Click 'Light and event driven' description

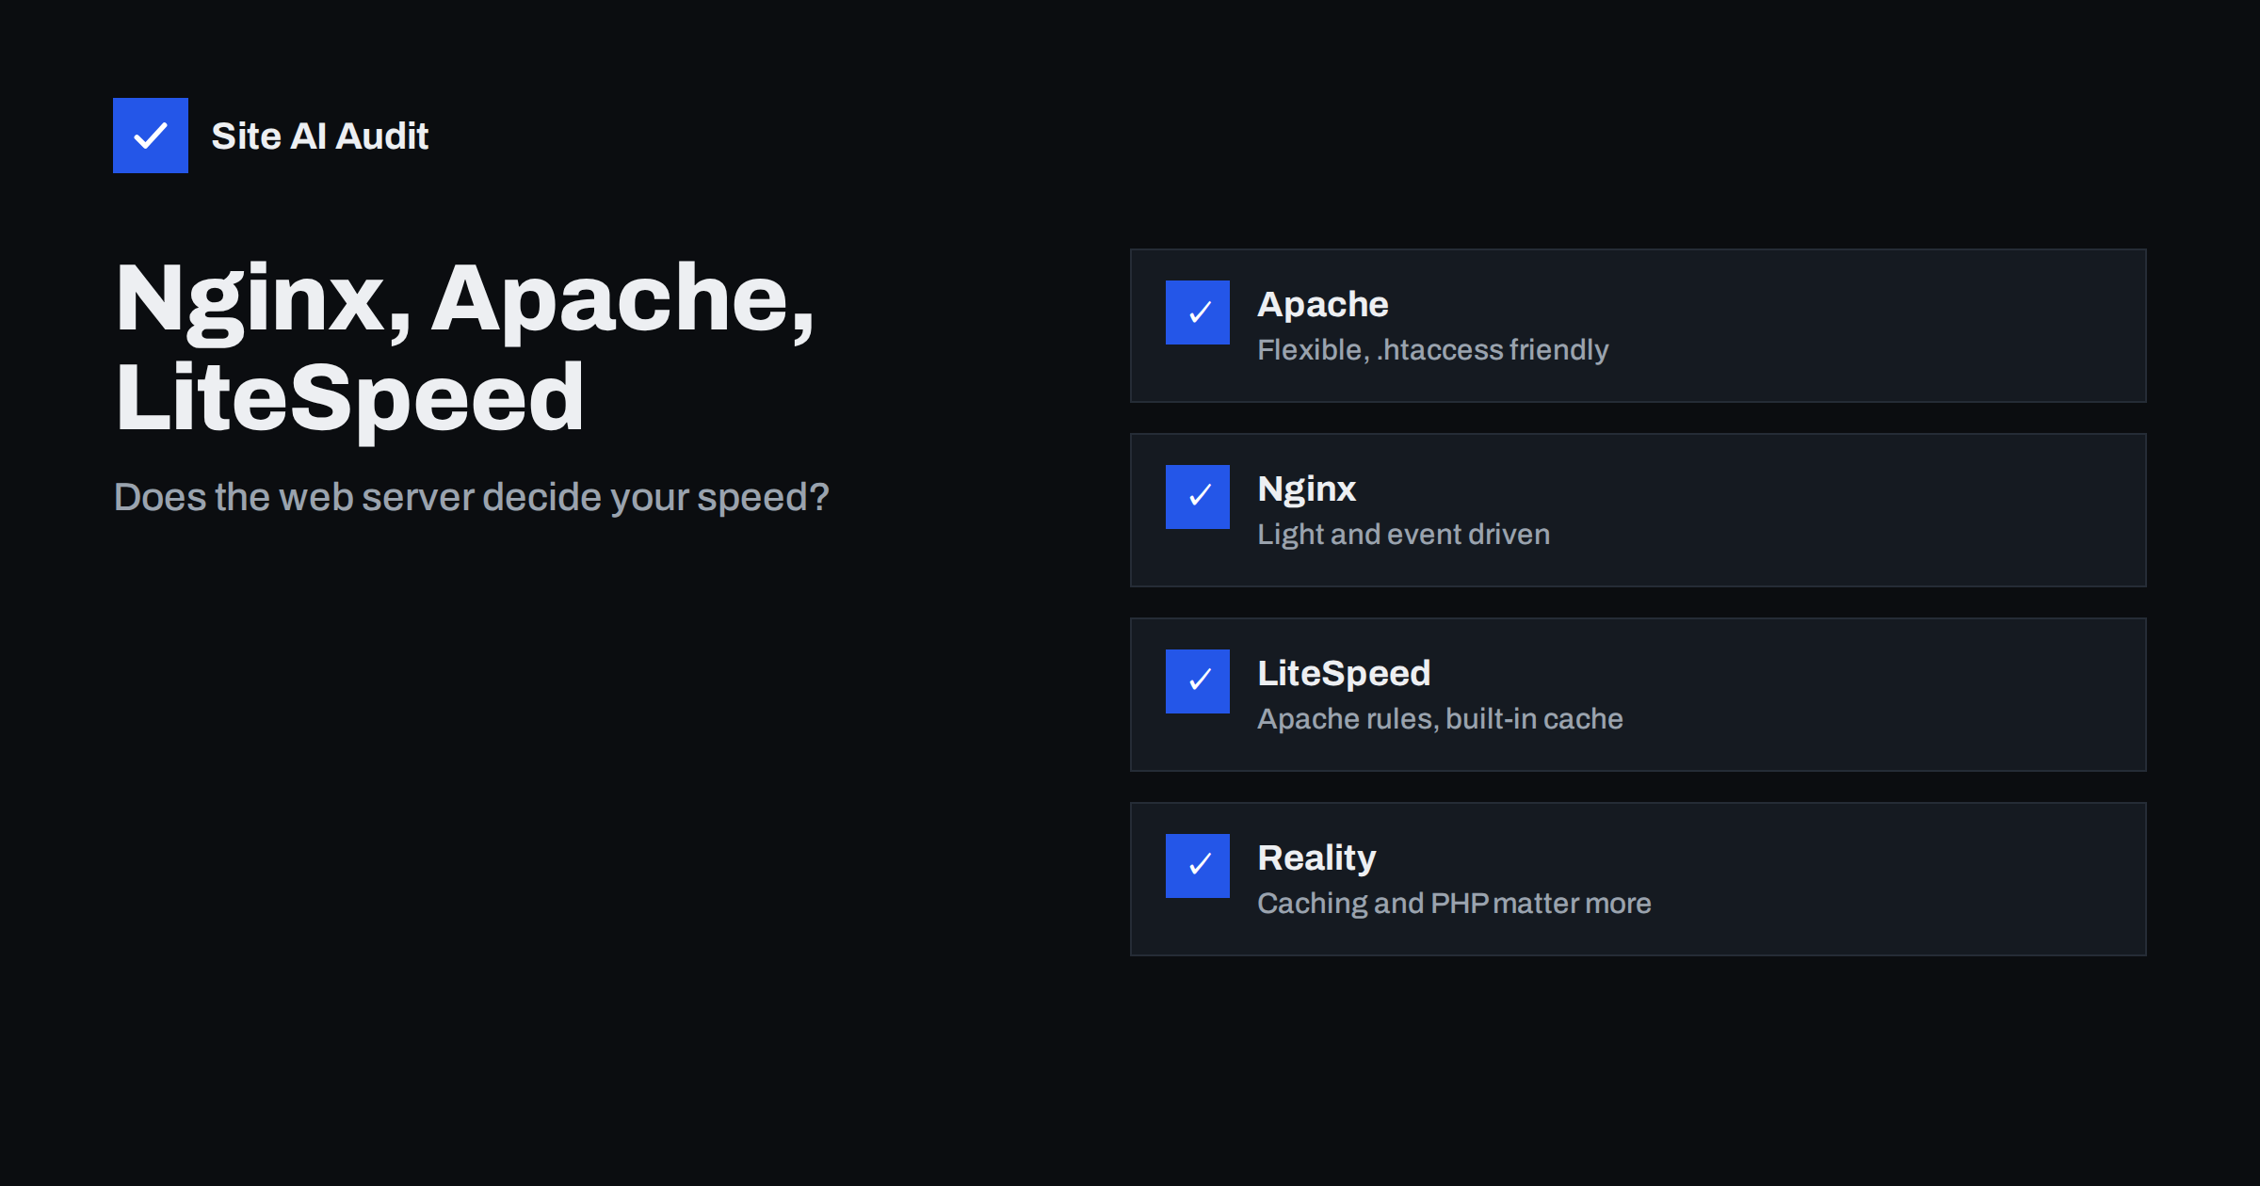click(1404, 535)
